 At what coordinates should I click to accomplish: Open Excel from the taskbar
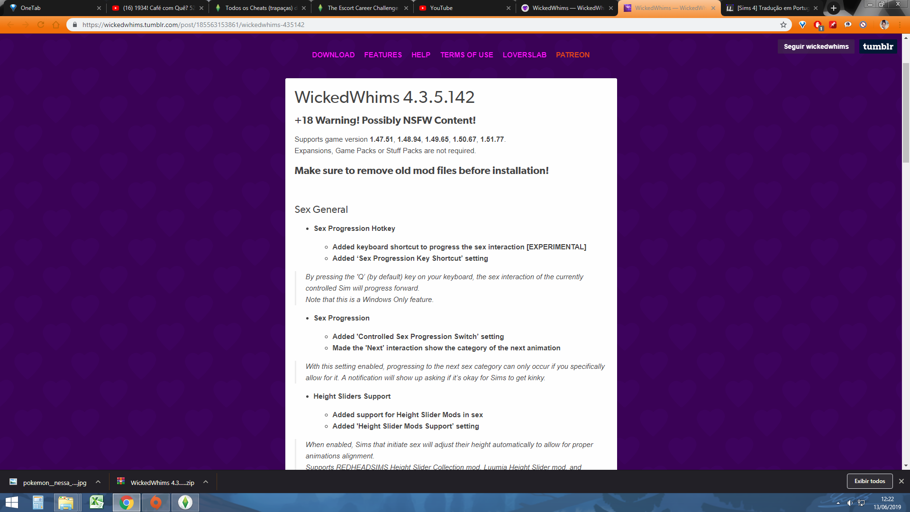(97, 503)
